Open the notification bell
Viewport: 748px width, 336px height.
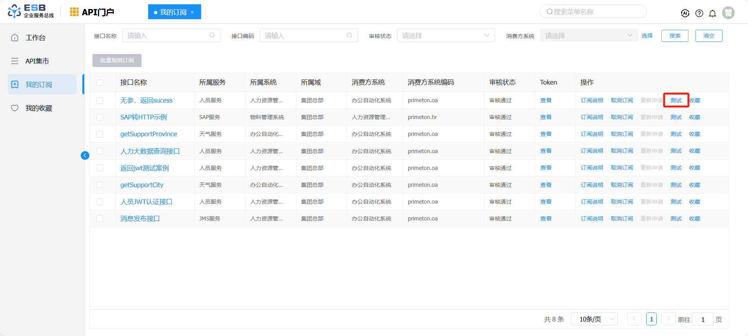(x=712, y=13)
